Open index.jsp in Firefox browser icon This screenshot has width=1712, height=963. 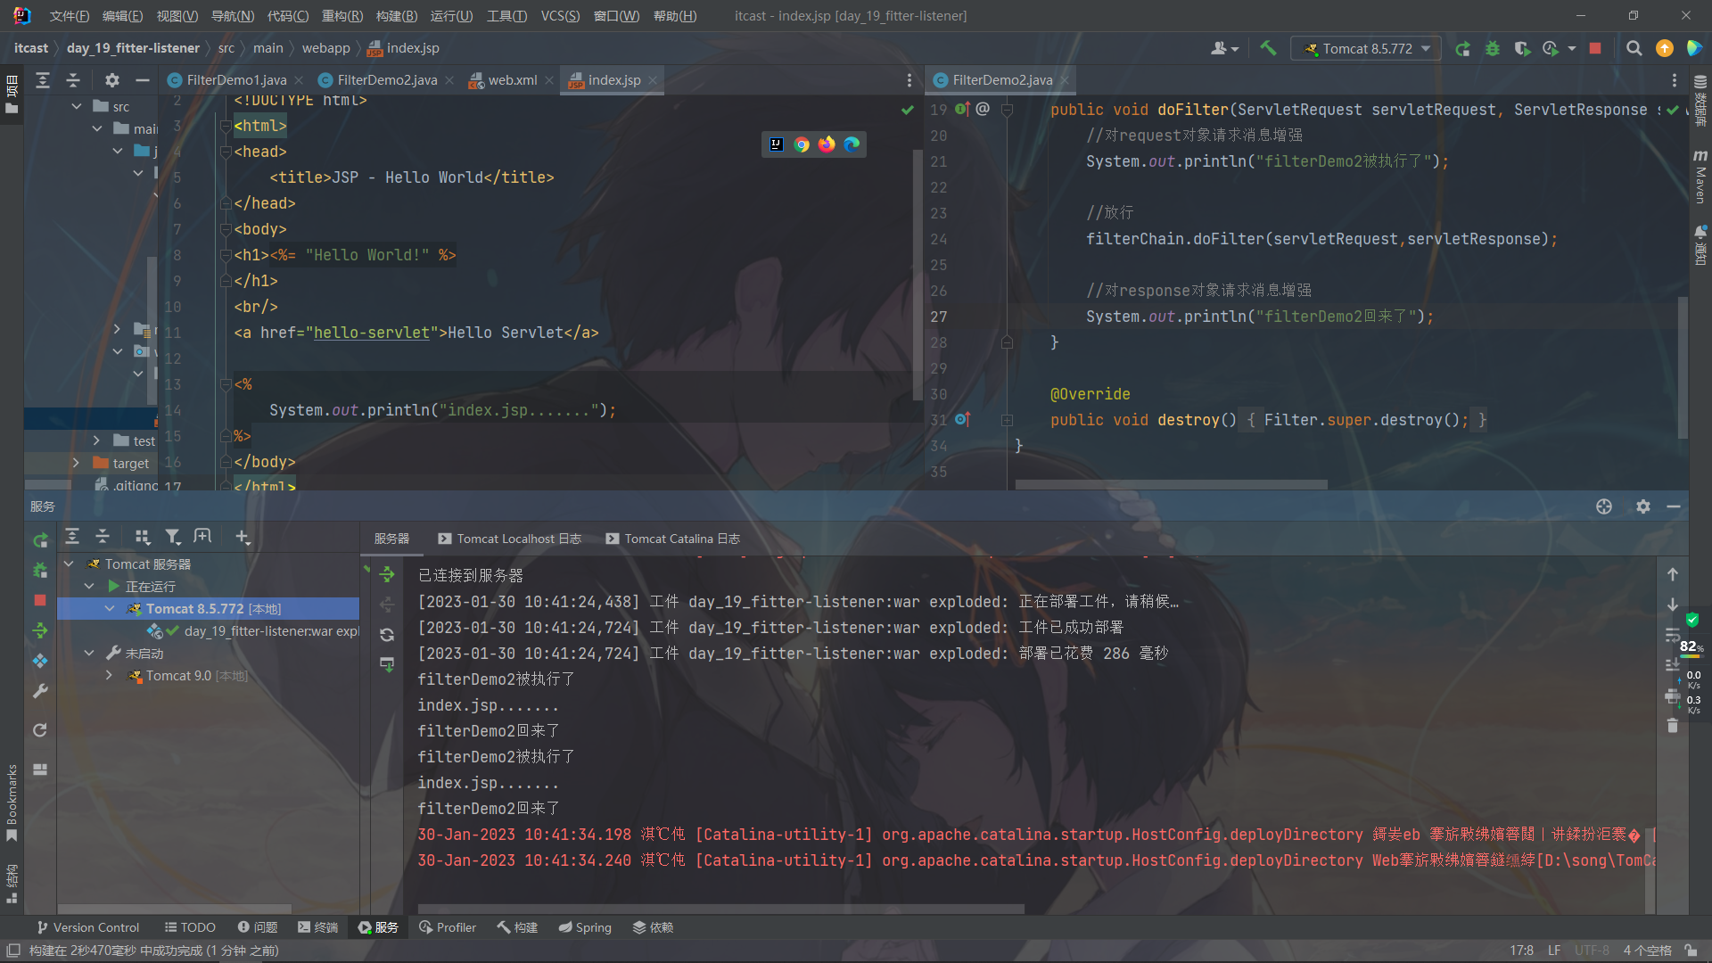(827, 144)
